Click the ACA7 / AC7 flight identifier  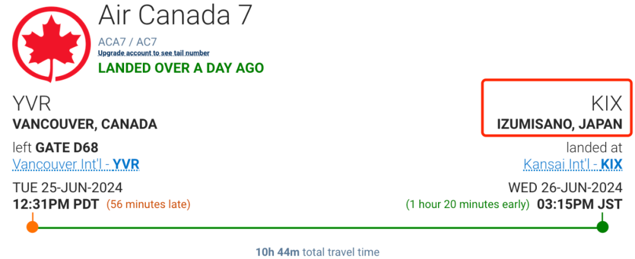tap(128, 41)
